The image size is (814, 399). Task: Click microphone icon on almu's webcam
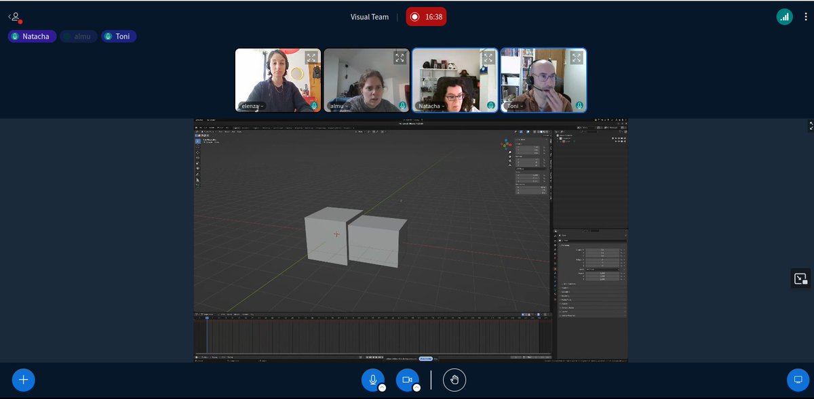pos(403,106)
